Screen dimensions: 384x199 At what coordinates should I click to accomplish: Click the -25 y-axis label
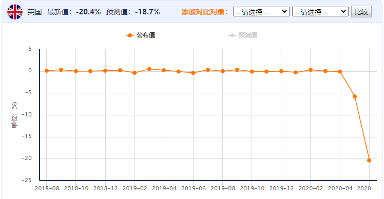tap(27, 180)
